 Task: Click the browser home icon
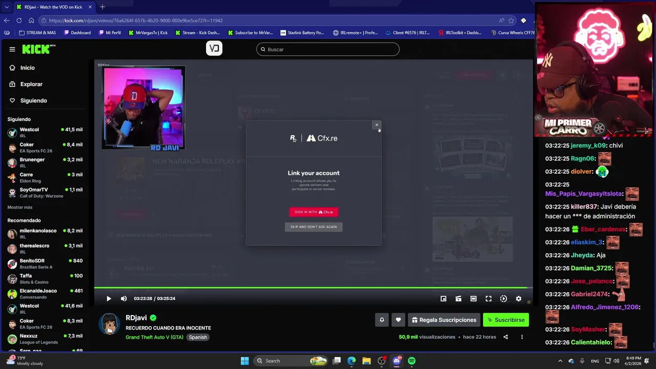(x=31, y=20)
